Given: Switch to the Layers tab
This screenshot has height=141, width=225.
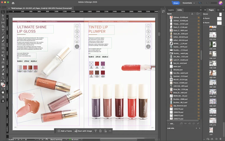Looking at the screenshot, I should [x=171, y=10].
